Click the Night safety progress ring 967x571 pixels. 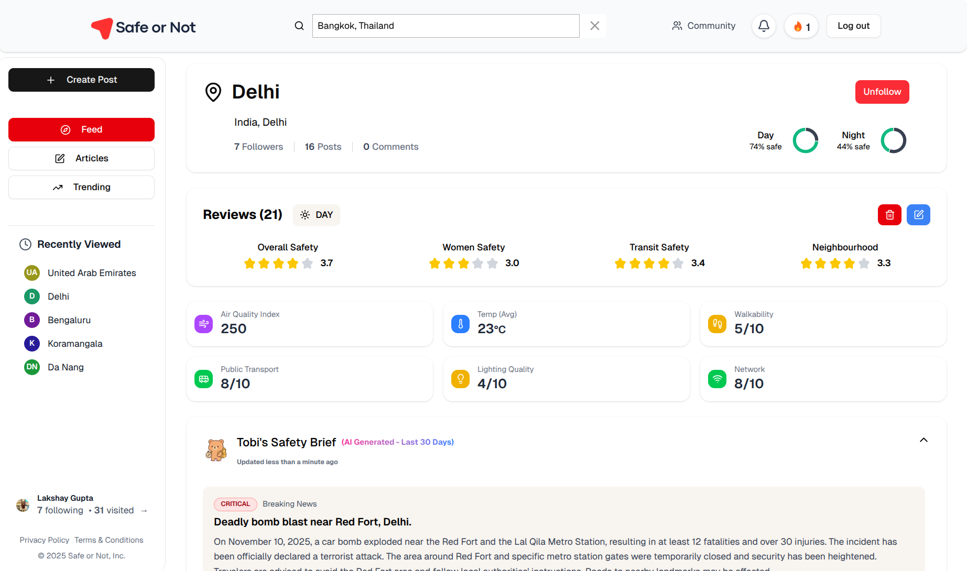pyautogui.click(x=894, y=140)
